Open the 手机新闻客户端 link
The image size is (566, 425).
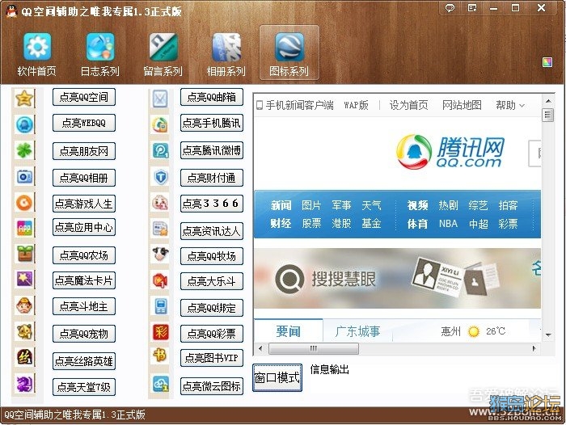(x=295, y=105)
